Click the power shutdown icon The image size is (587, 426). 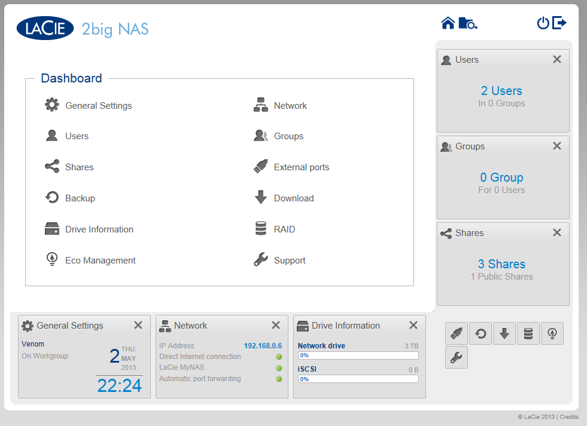tap(543, 23)
